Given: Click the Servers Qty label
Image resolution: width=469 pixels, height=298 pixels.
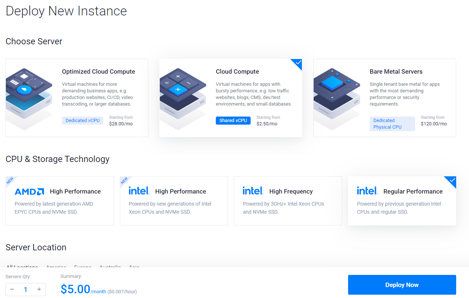Looking at the screenshot, I should [x=18, y=277].
